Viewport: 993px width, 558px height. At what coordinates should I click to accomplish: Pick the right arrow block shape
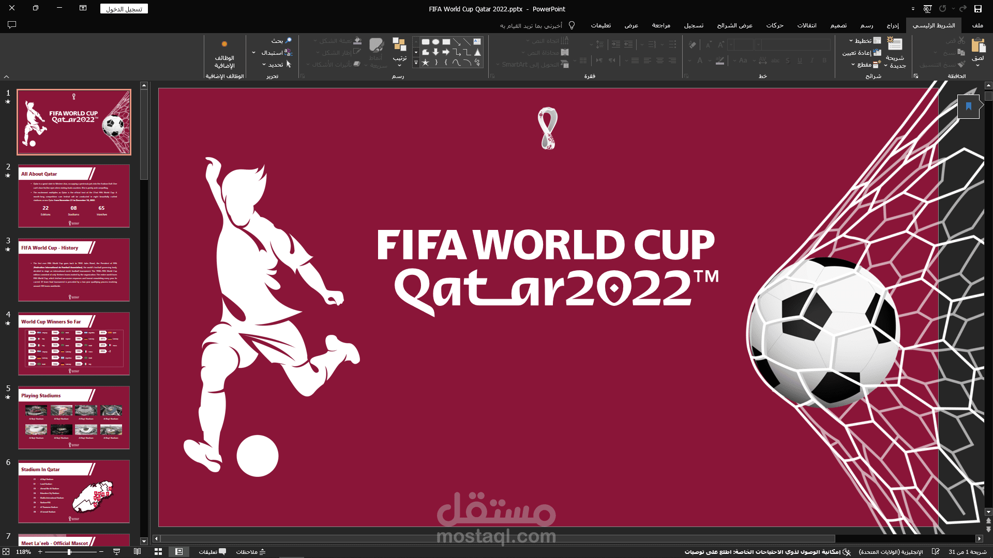446,52
